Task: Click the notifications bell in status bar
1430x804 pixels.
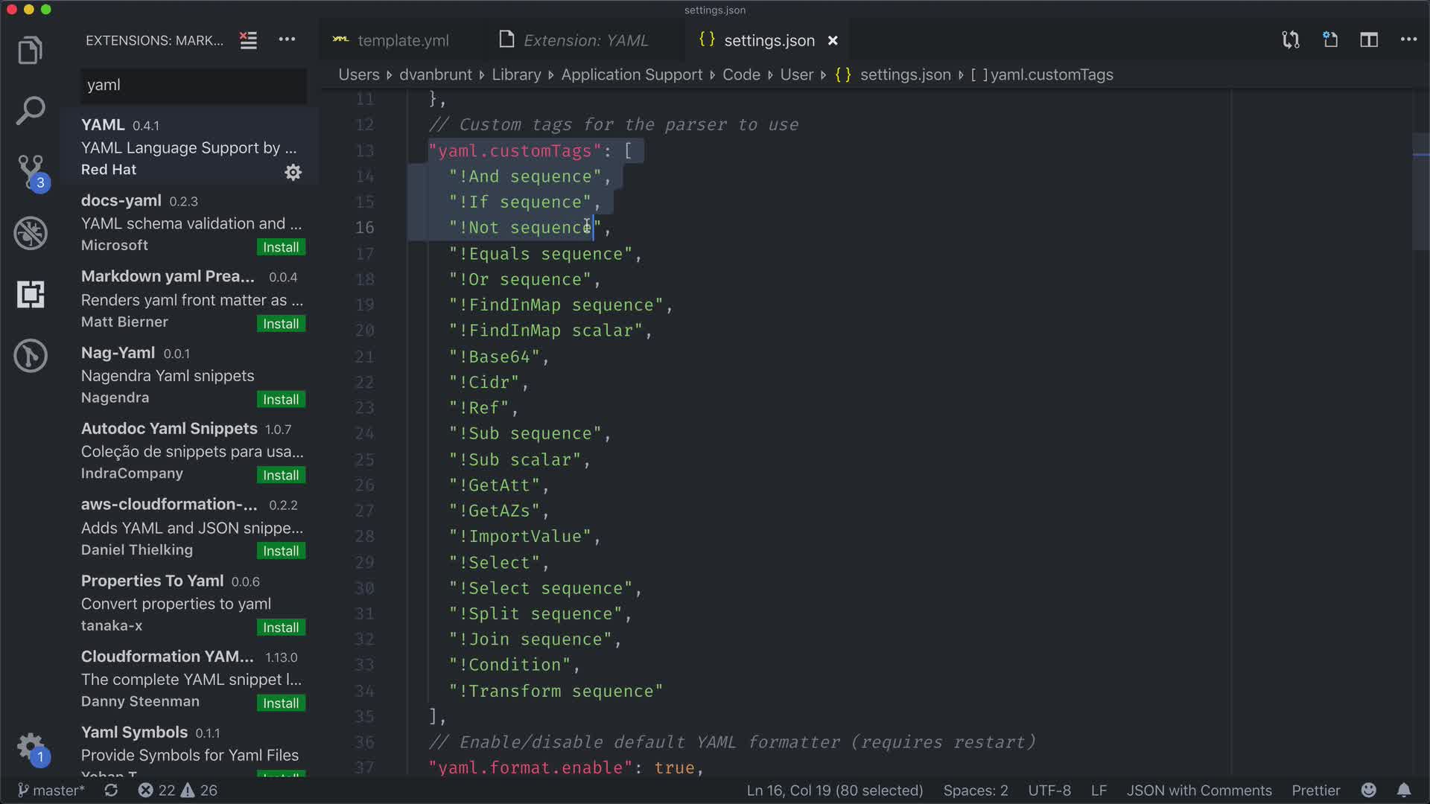Action: click(1403, 790)
